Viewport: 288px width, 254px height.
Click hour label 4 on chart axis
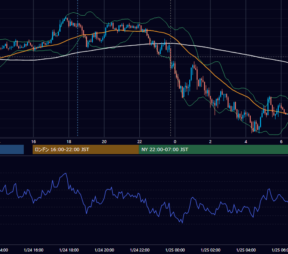[x=246, y=142]
